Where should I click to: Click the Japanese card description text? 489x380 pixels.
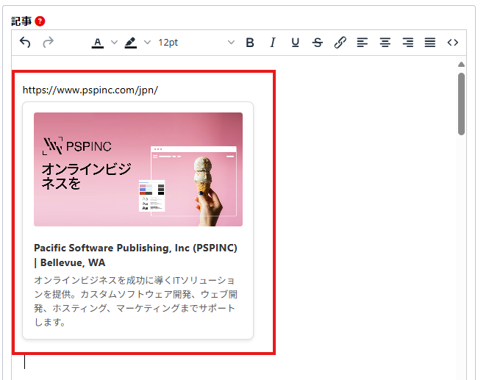(135, 301)
